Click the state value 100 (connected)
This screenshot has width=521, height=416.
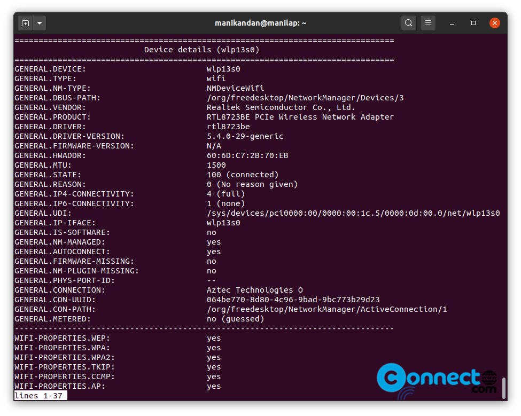coord(243,175)
